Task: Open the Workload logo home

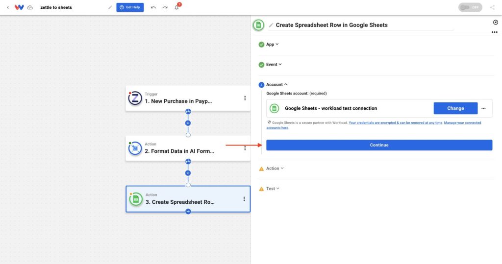Action: coord(19,7)
